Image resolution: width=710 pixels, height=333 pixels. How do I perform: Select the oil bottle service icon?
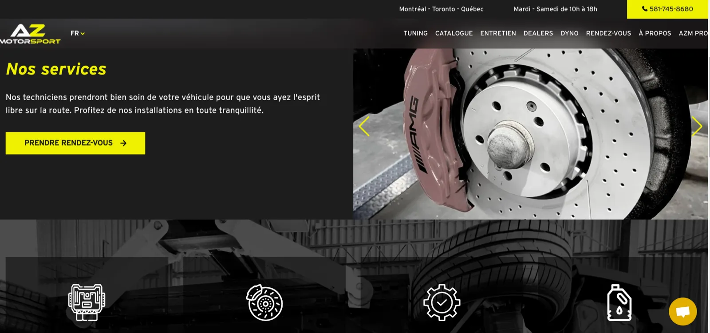pyautogui.click(x=619, y=302)
